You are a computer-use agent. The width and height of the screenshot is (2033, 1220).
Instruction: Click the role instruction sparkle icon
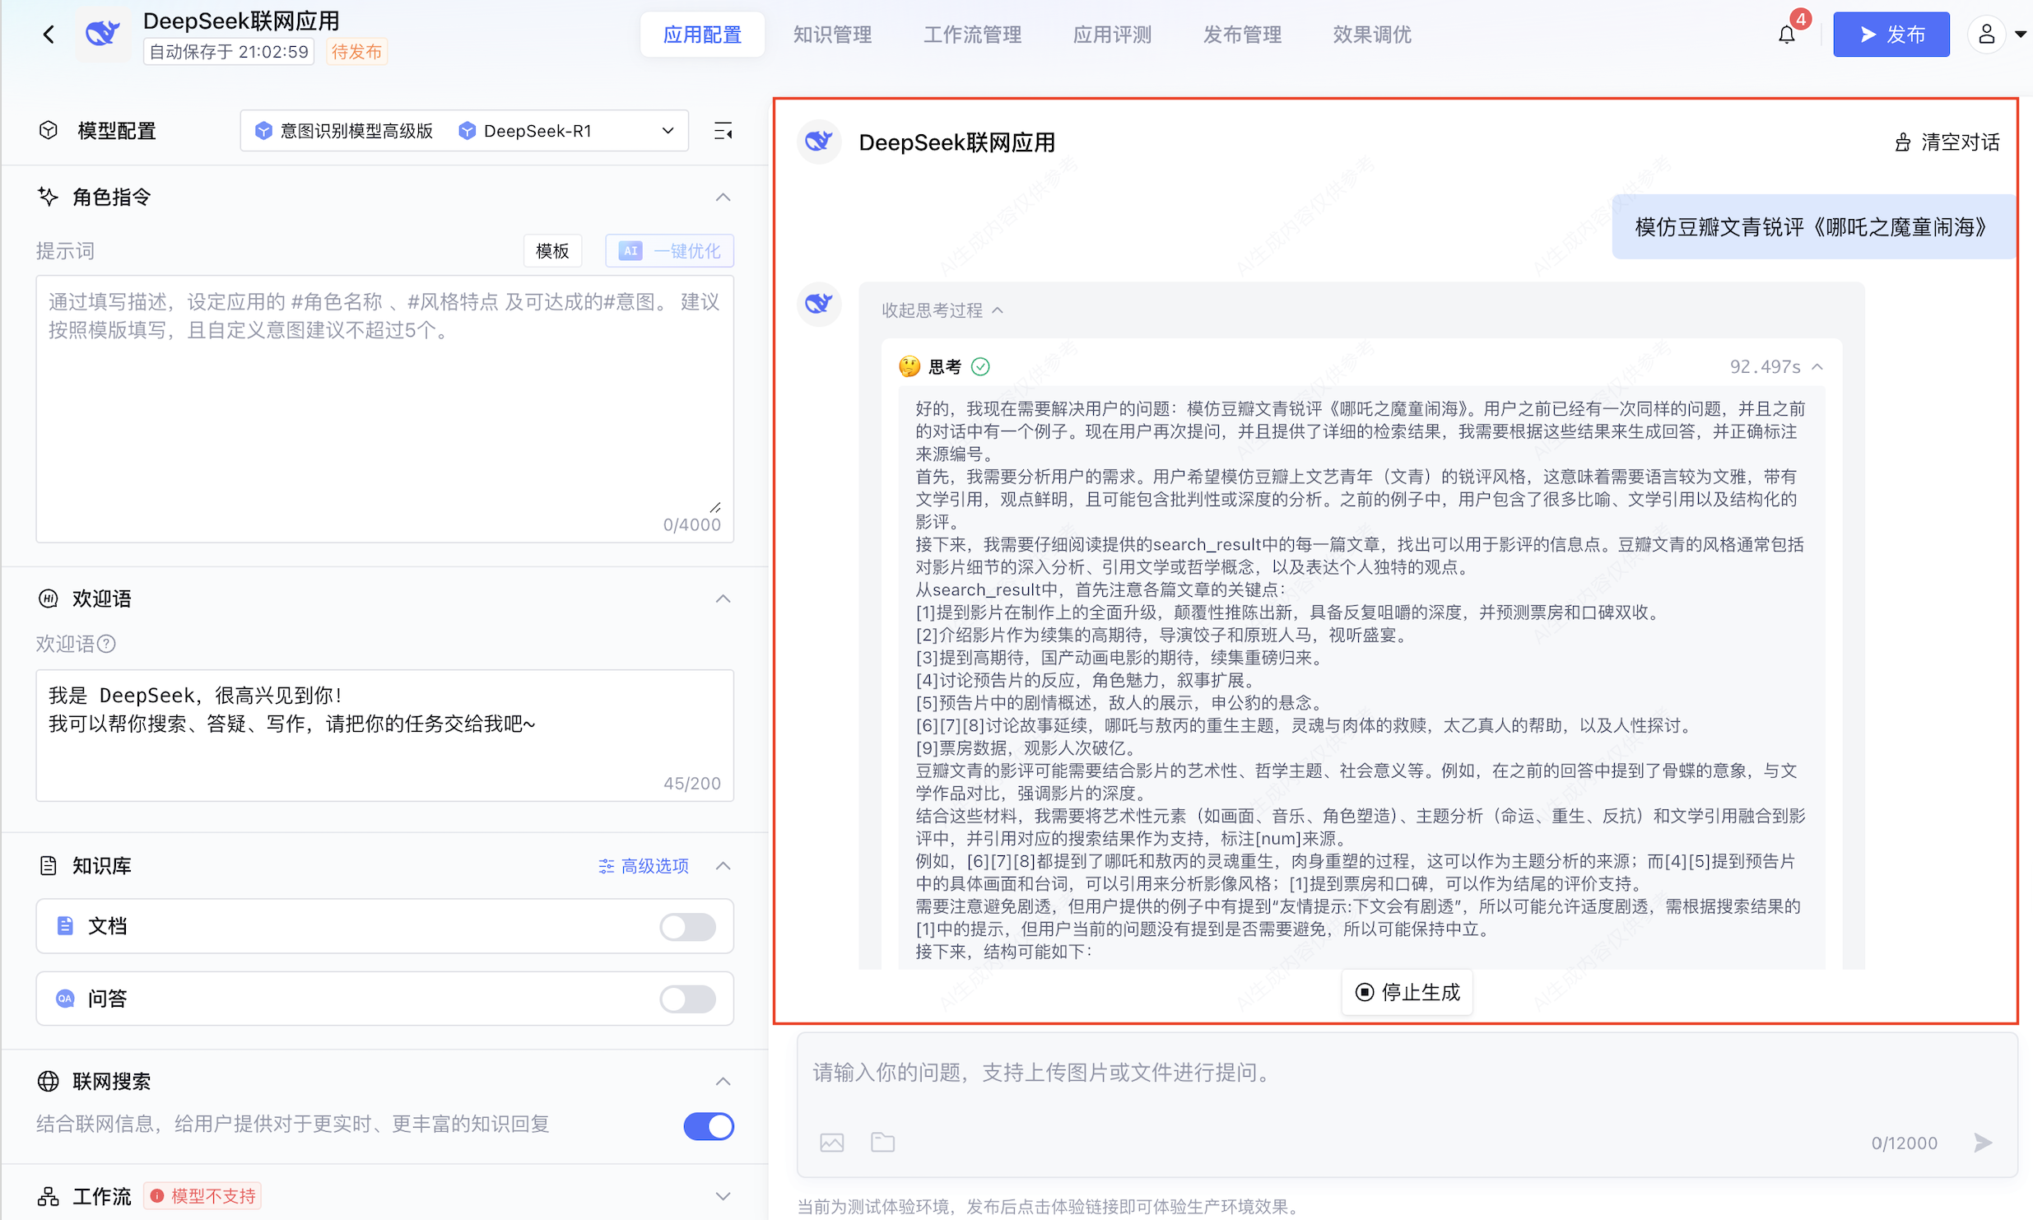pyautogui.click(x=49, y=197)
